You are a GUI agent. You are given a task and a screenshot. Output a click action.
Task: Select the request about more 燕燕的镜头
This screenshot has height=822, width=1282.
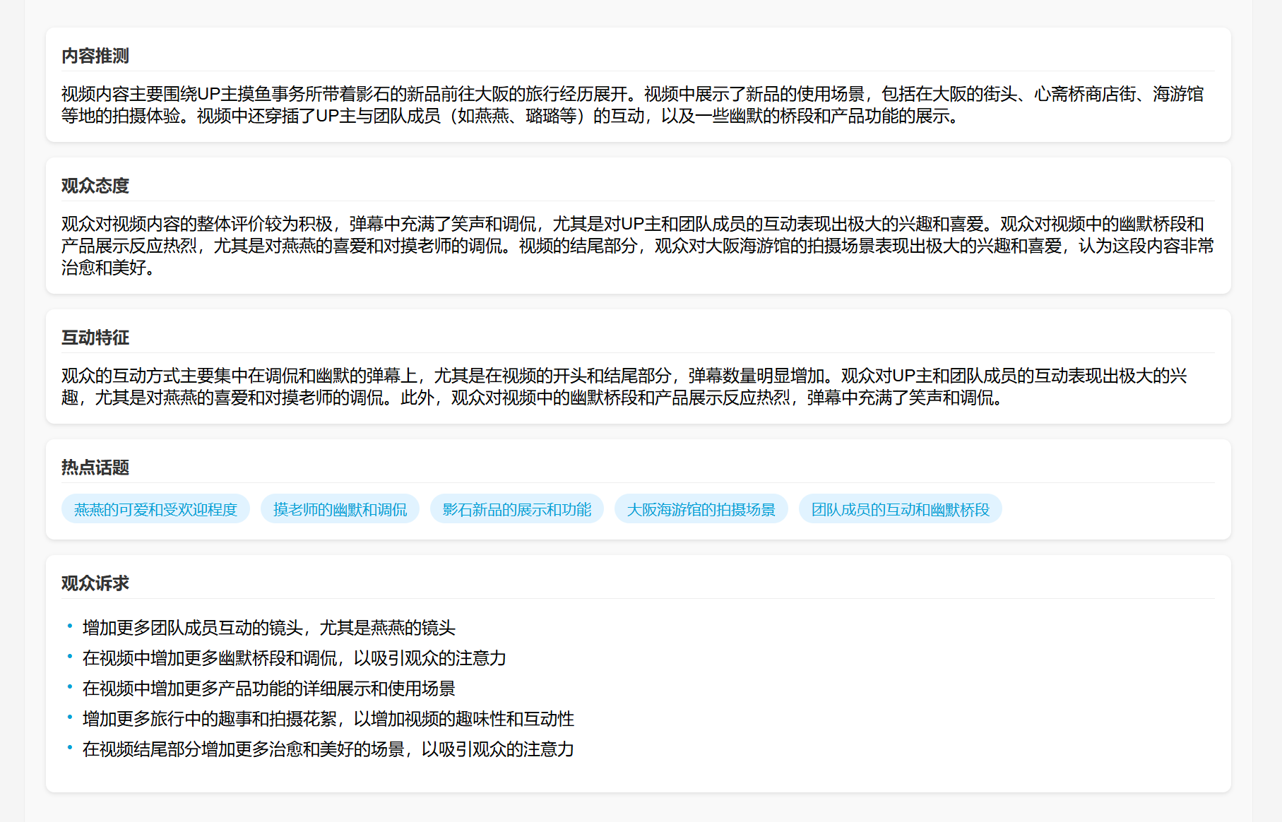[x=268, y=628]
